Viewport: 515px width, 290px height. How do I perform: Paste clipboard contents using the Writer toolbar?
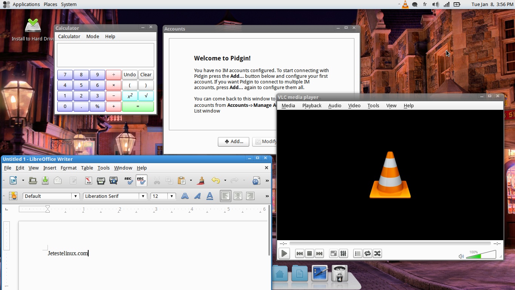pyautogui.click(x=182, y=180)
